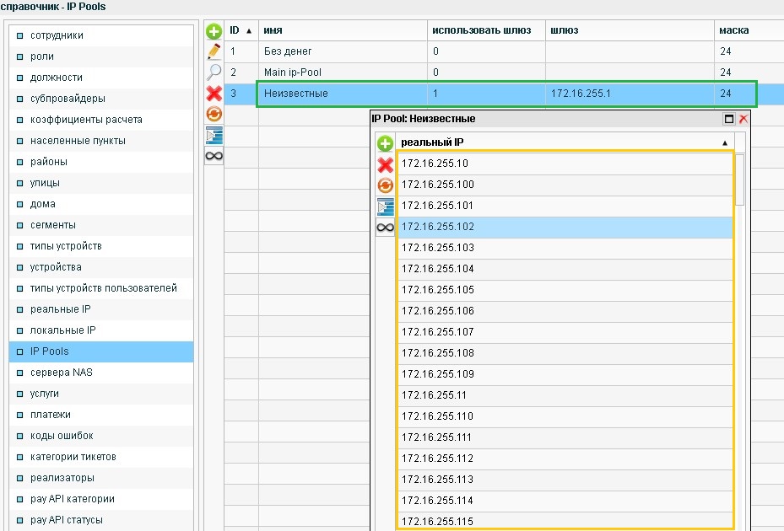Maximize the IP Pool popup window
The height and width of the screenshot is (531, 784).
click(729, 120)
